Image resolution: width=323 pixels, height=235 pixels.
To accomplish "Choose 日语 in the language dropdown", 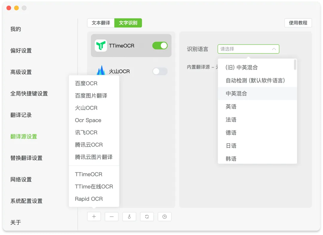I will coord(231,146).
